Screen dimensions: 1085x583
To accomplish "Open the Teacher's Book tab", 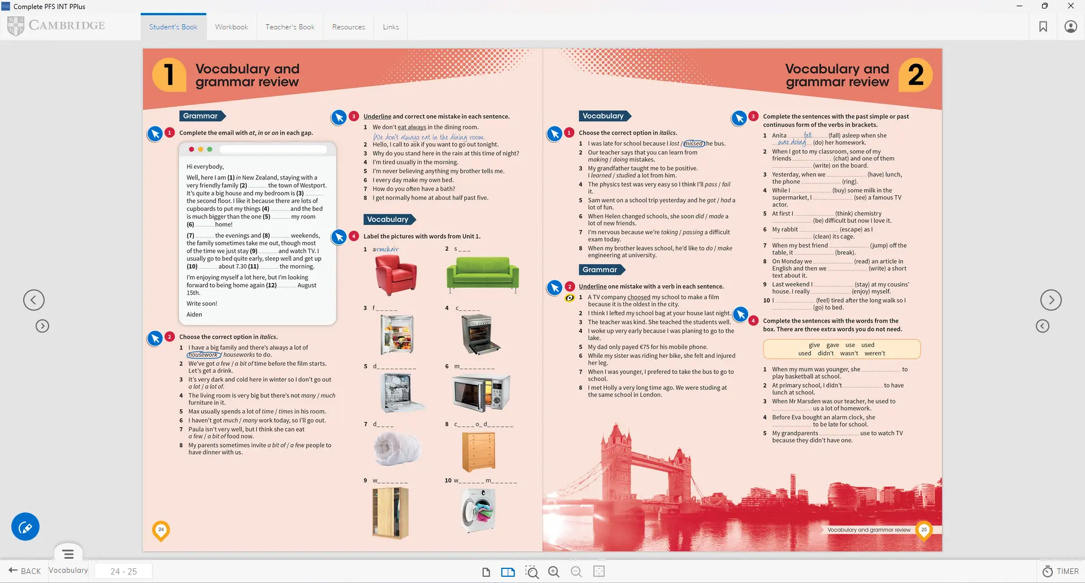I will click(290, 27).
